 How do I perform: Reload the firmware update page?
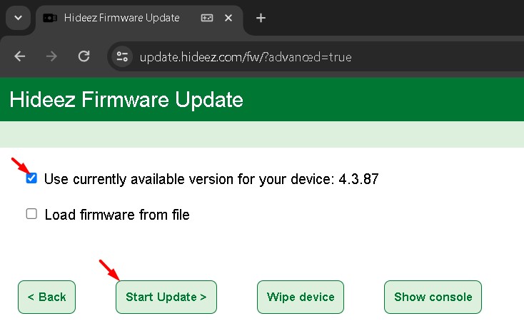point(84,56)
